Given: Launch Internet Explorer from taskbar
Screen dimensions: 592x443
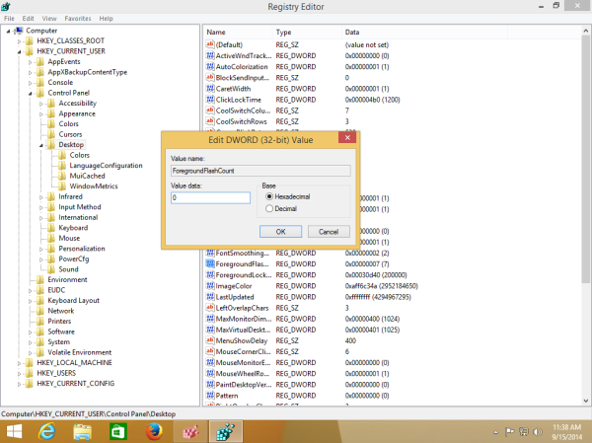Looking at the screenshot, I should tap(46, 431).
